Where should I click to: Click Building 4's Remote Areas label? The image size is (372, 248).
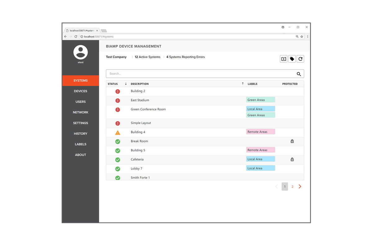(x=260, y=132)
